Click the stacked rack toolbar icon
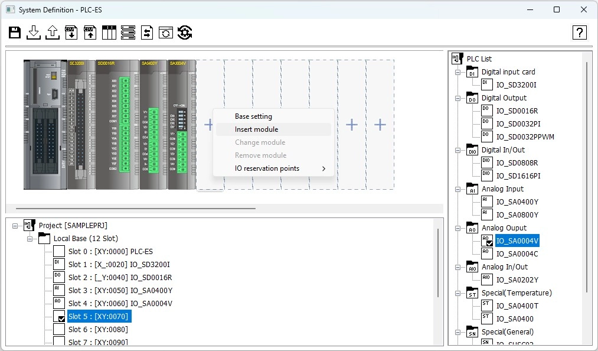 tap(128, 32)
